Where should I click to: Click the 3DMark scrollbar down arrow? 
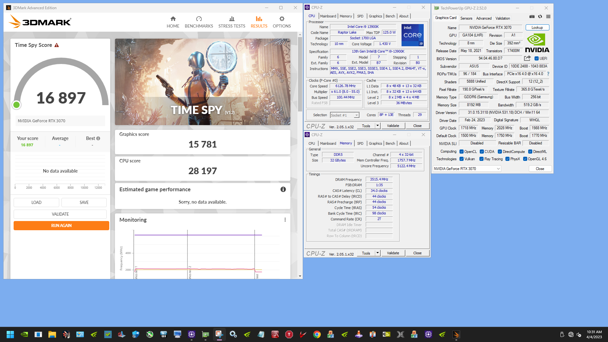click(300, 276)
